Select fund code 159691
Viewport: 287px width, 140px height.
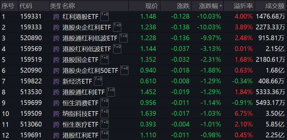[31, 136]
